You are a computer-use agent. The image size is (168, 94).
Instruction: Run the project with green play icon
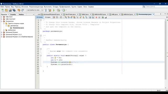(x=54, y=10)
